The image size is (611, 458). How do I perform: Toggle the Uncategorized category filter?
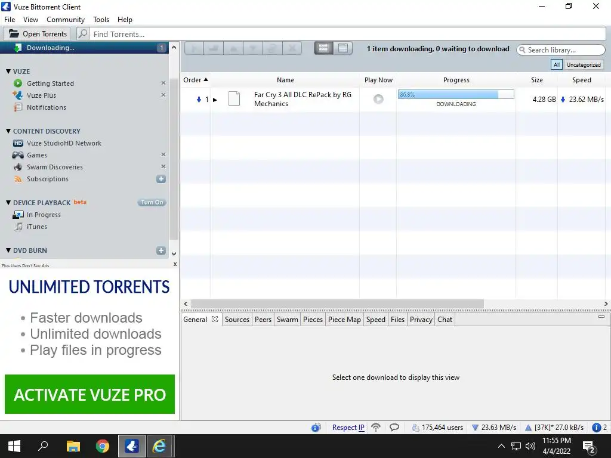pyautogui.click(x=584, y=64)
